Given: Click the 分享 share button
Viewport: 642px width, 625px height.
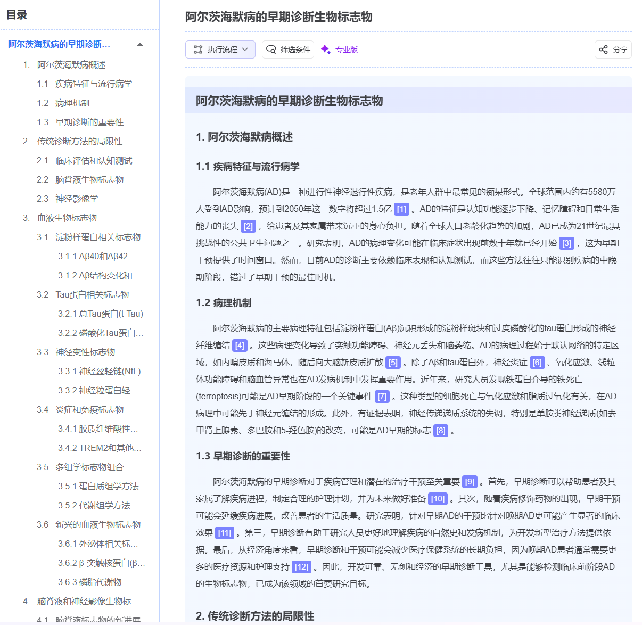Looking at the screenshot, I should [x=613, y=50].
